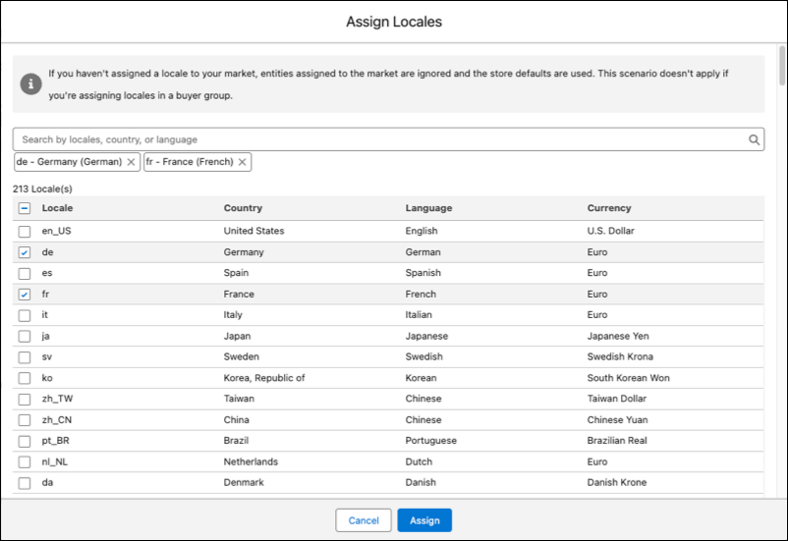The width and height of the screenshot is (788, 541).
Task: Click the Assign Locales dialog title
Action: tap(394, 22)
